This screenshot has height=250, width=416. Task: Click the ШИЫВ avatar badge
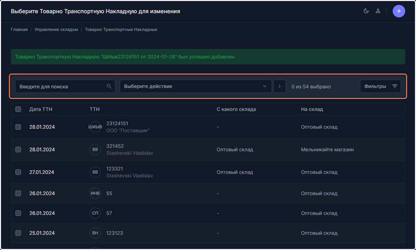[95, 127]
